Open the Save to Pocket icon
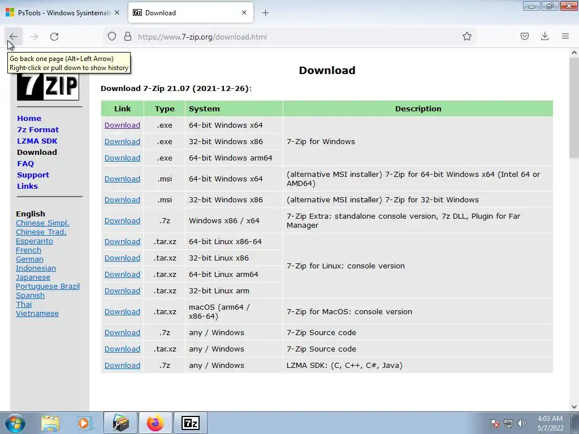The width and height of the screenshot is (579, 434). pyautogui.click(x=524, y=37)
